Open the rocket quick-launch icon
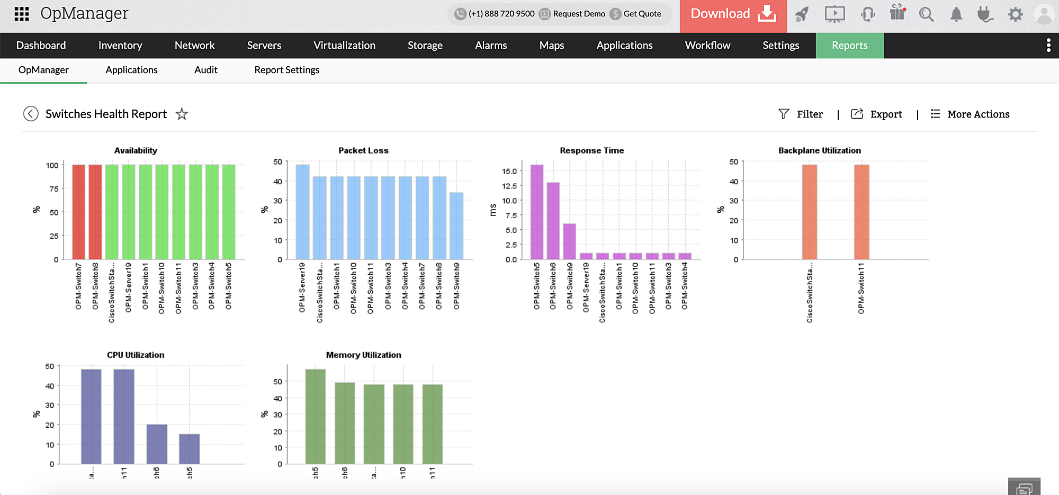 pos(801,14)
